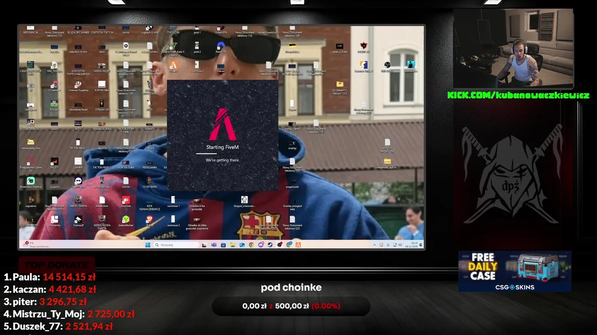This screenshot has height=335, width=597.
Task: Open FiveM icon in the taskbar
Action: pos(298,245)
